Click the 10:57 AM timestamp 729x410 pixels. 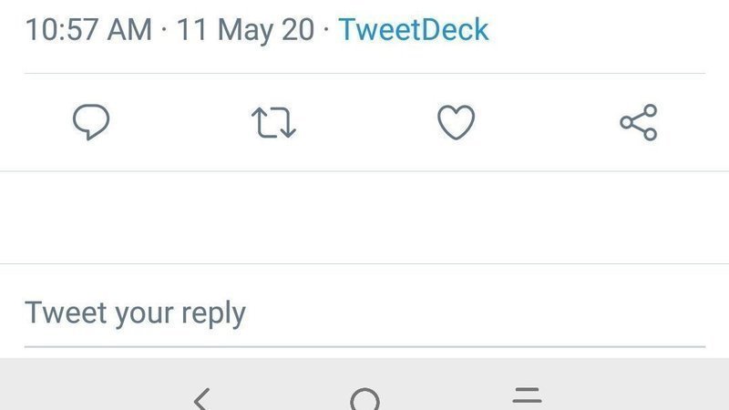tap(88, 29)
